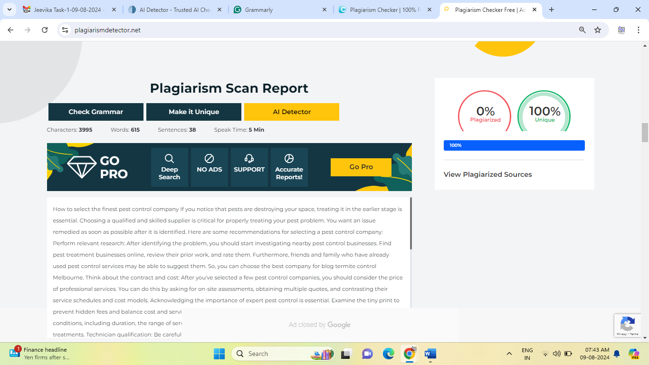Reload the current page
Screen dimensions: 649x365
(x=45, y=30)
